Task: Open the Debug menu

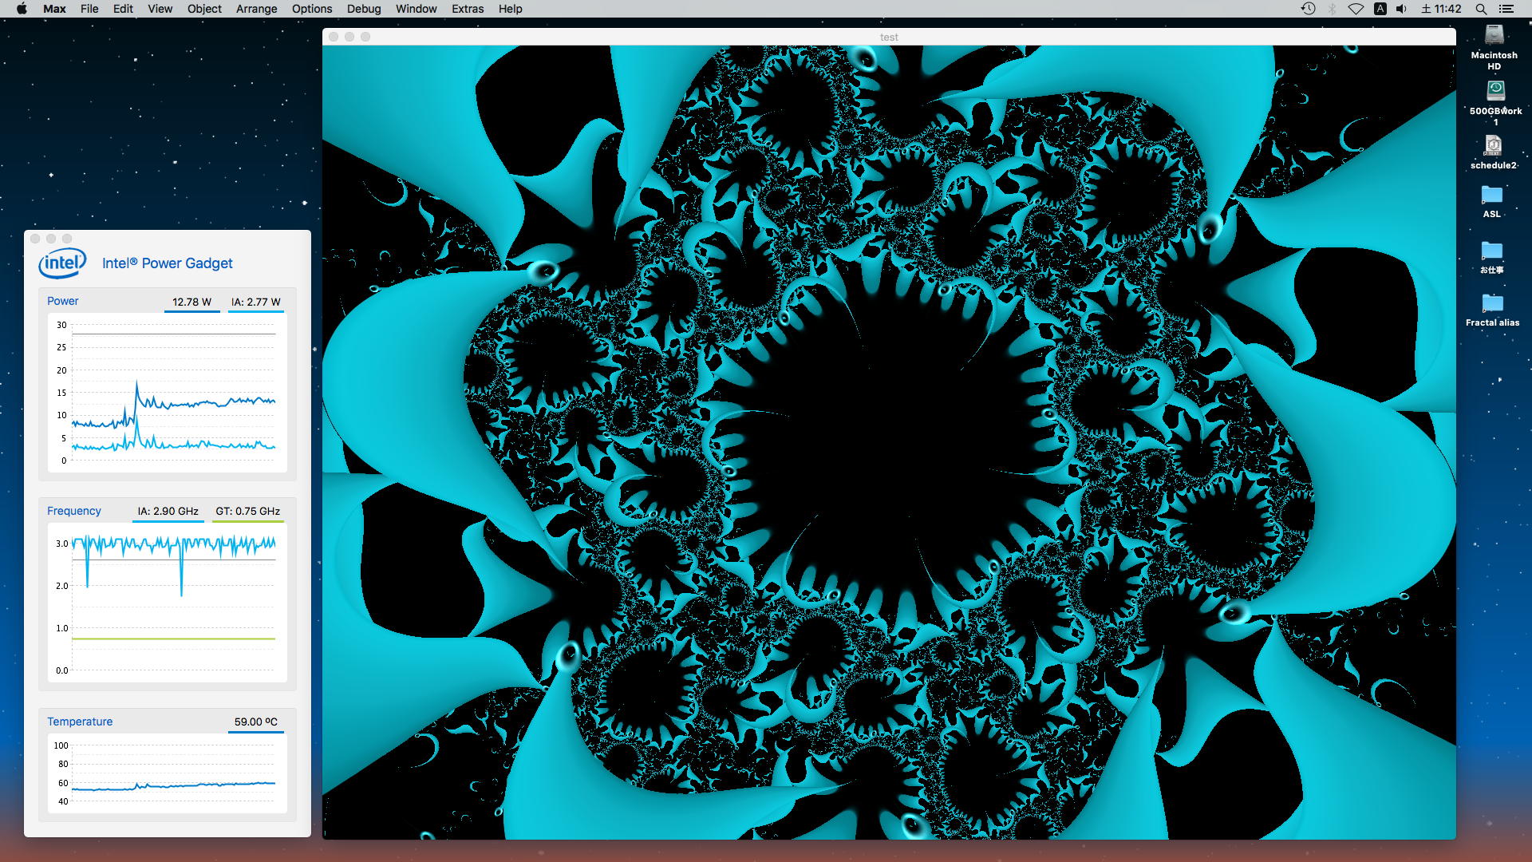Action: point(363,9)
